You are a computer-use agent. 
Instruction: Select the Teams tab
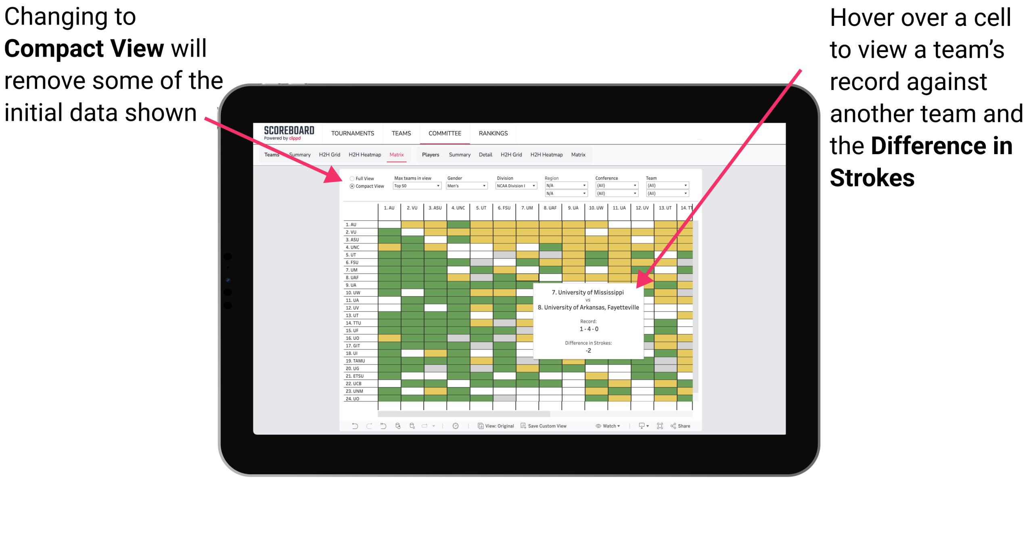[x=274, y=154]
